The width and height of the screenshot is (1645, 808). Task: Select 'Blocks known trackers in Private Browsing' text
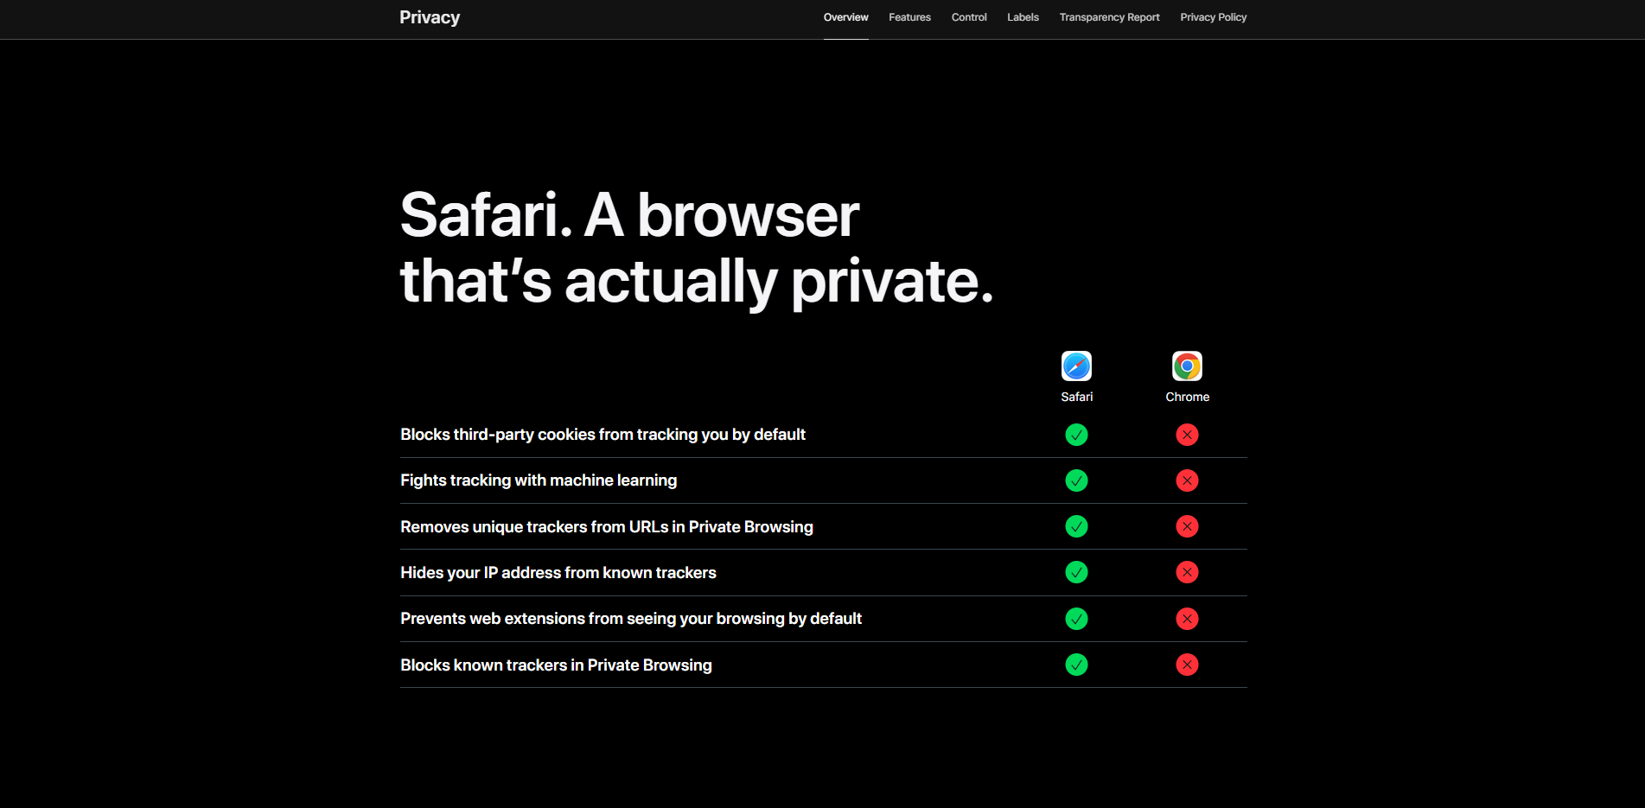click(556, 665)
